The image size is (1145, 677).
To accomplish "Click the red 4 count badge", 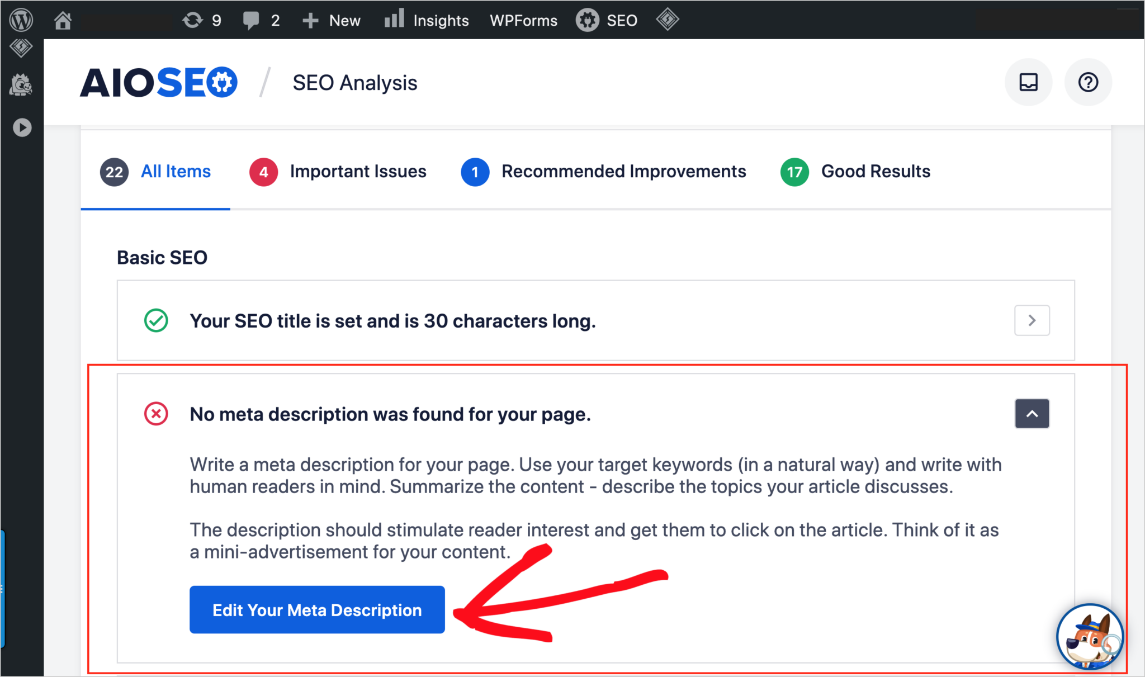I will (263, 172).
